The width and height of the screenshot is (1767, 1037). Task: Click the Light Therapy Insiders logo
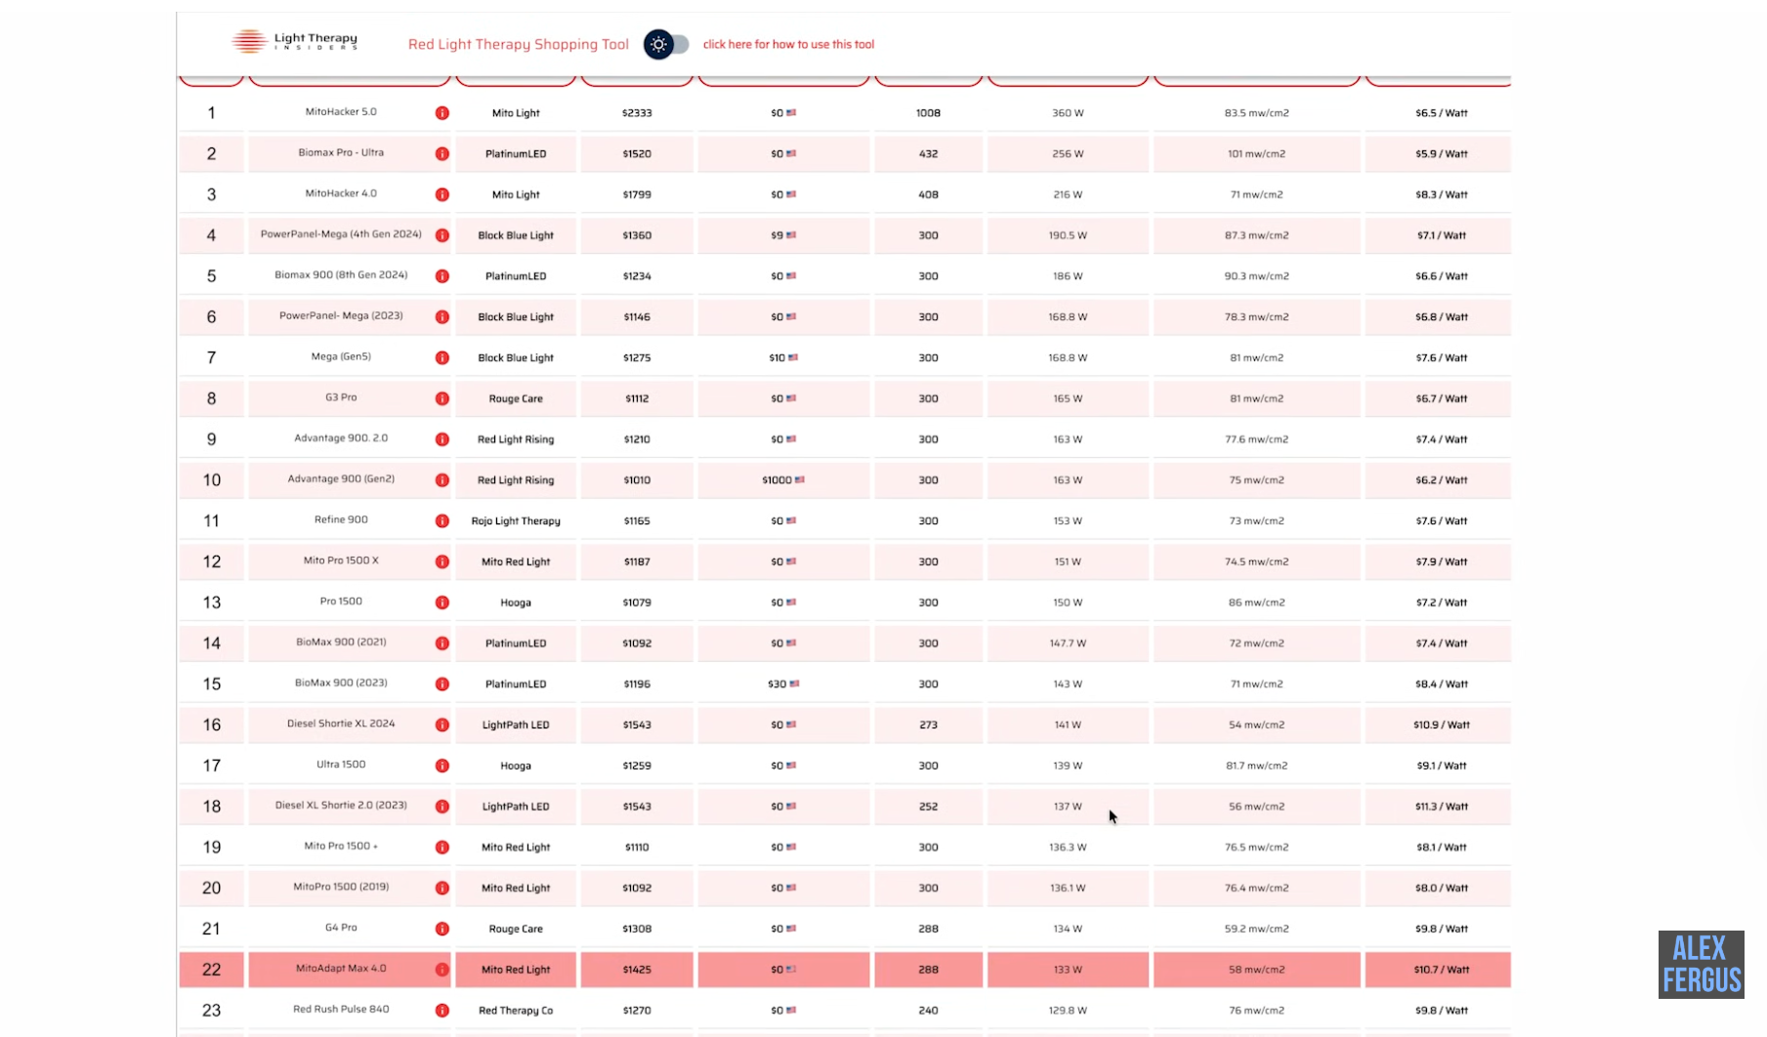(295, 41)
